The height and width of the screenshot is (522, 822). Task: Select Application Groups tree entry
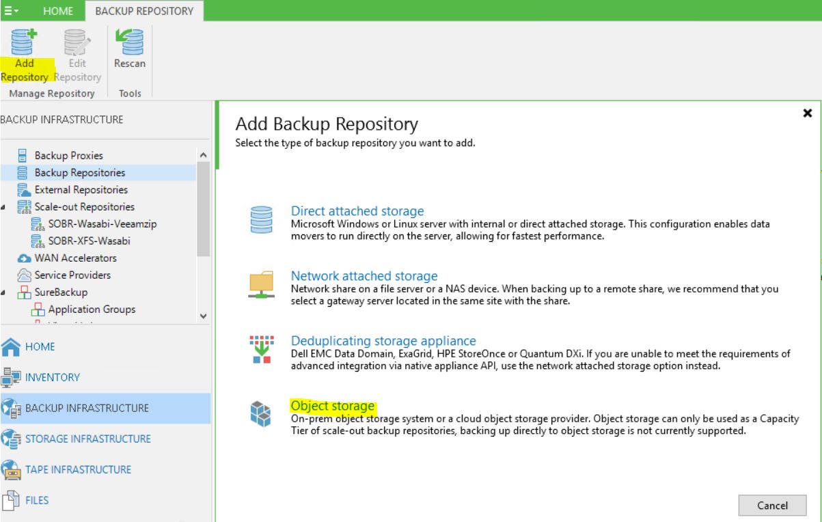click(92, 309)
